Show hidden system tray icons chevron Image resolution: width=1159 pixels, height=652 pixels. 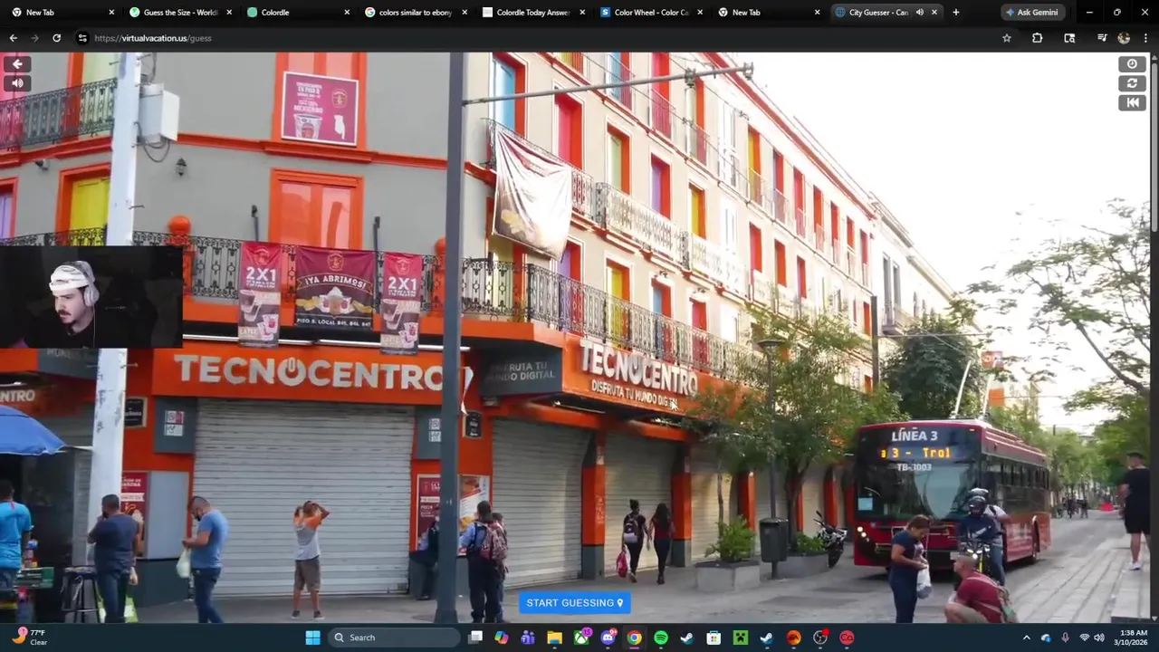pyautogui.click(x=1026, y=638)
